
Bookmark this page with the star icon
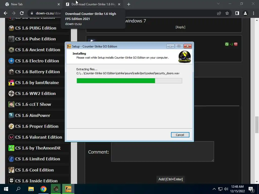click(227, 13)
